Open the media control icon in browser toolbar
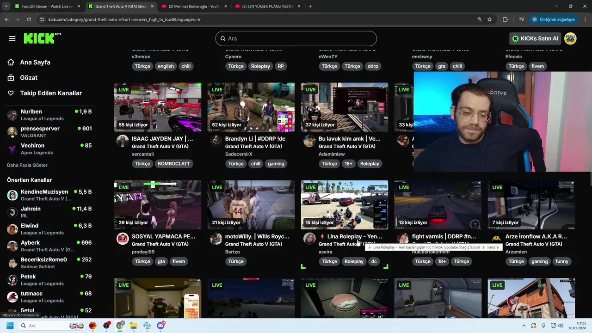This screenshot has height=333, width=592. [522, 19]
